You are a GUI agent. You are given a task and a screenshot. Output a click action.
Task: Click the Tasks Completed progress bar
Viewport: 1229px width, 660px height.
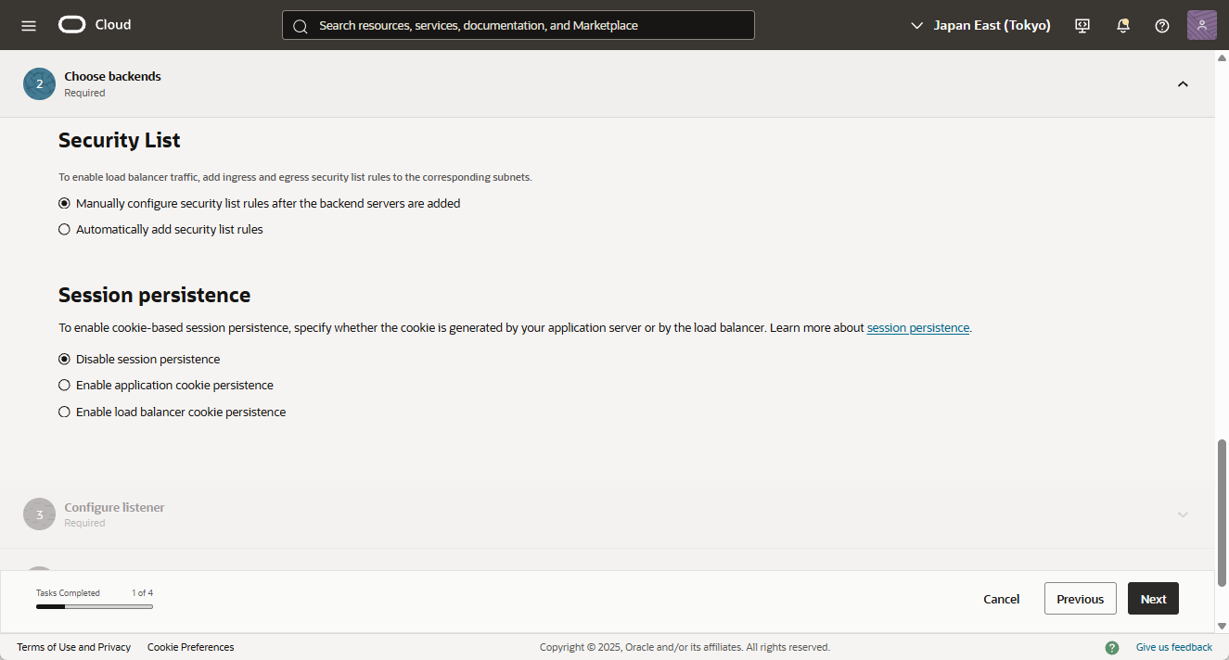click(x=95, y=606)
